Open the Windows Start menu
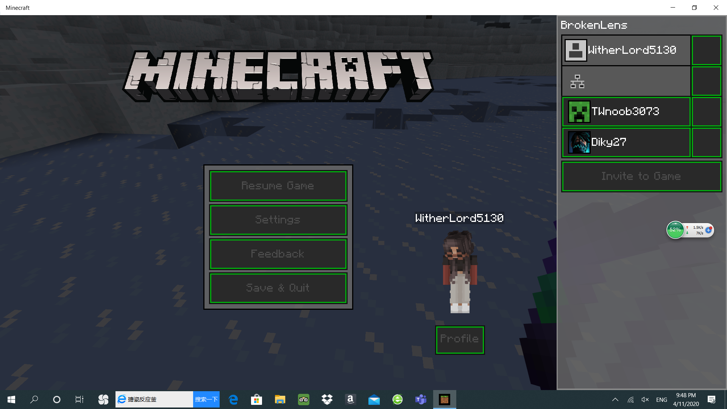Viewport: 727px width, 409px height. 11,400
